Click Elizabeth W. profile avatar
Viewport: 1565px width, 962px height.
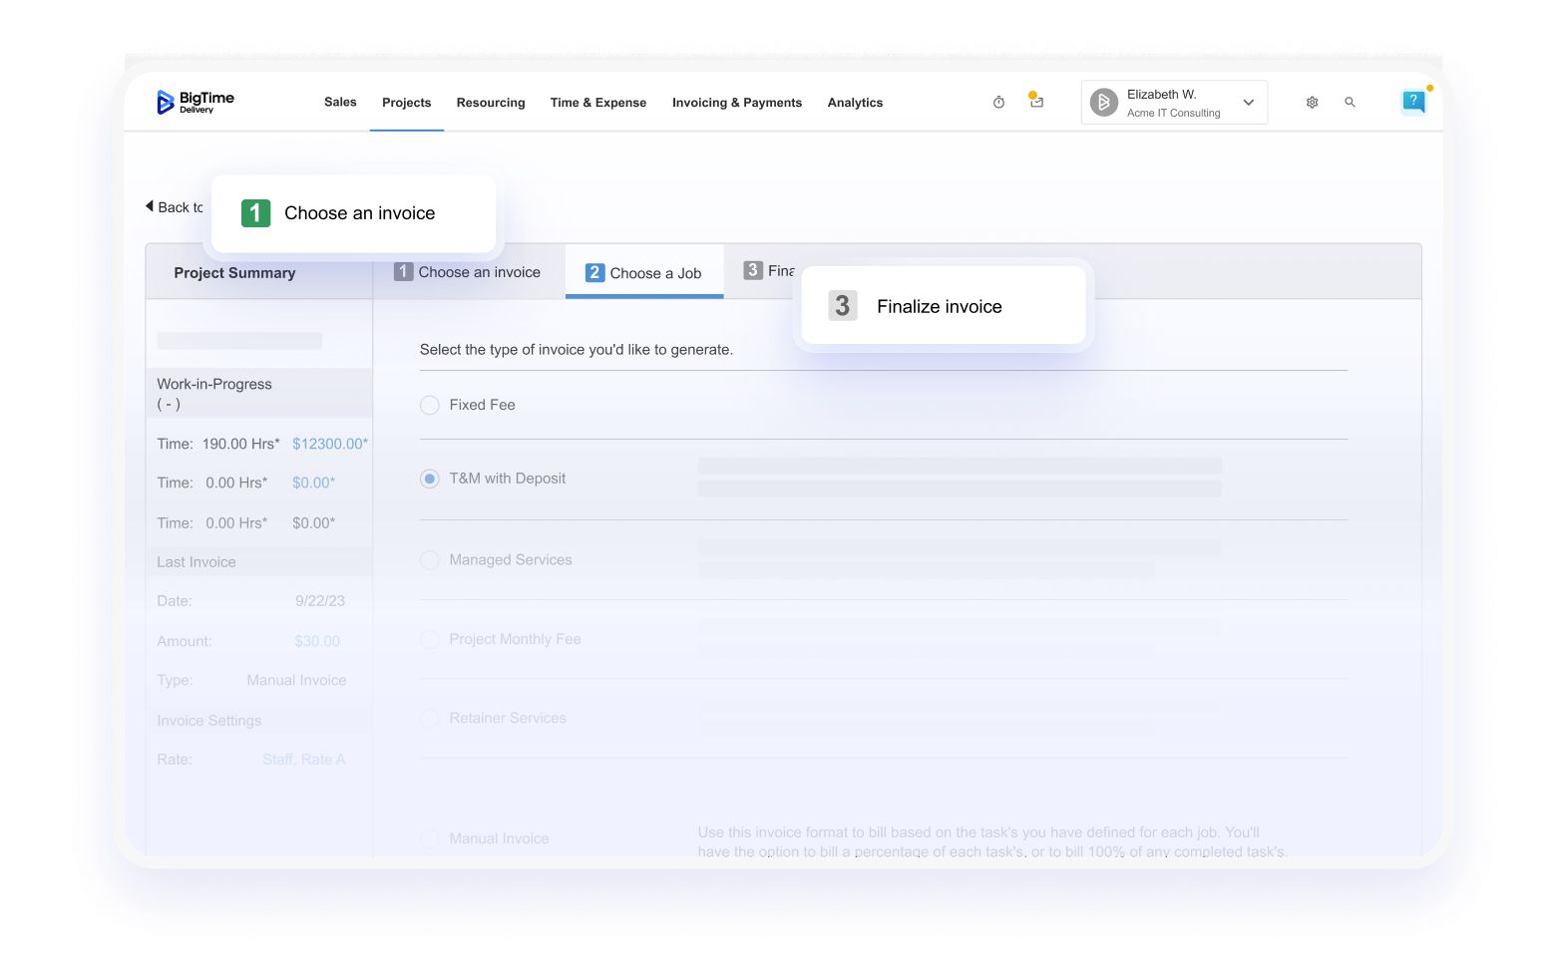click(x=1103, y=103)
